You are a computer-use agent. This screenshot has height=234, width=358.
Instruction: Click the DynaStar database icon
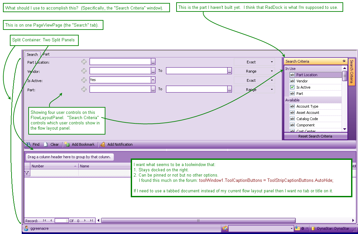(313, 228)
